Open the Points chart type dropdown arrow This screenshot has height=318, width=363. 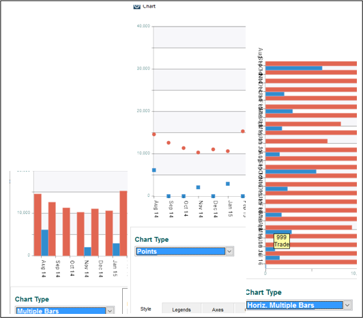(229, 251)
